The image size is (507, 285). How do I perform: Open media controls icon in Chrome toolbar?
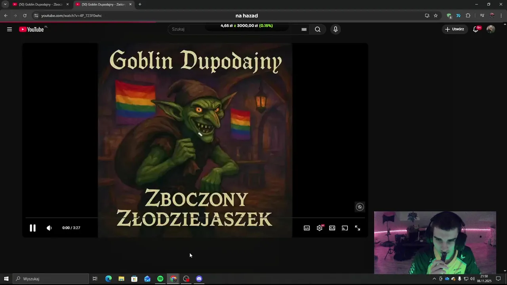tap(482, 16)
